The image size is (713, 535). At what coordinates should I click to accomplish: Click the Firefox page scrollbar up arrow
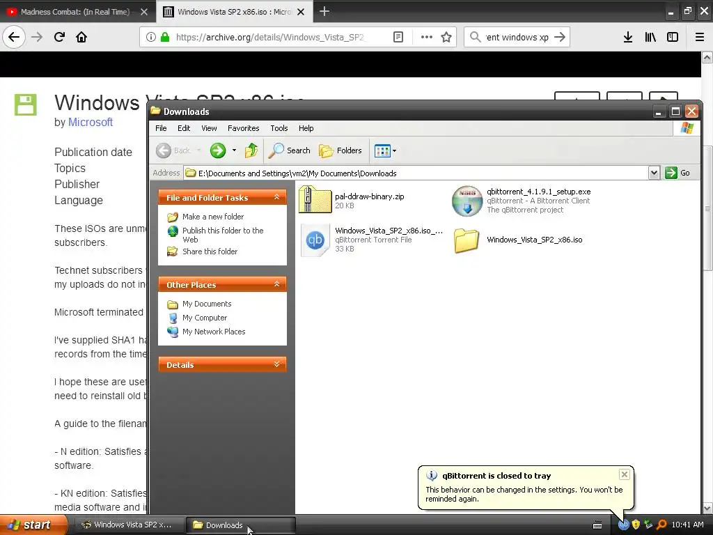pyautogui.click(x=707, y=57)
